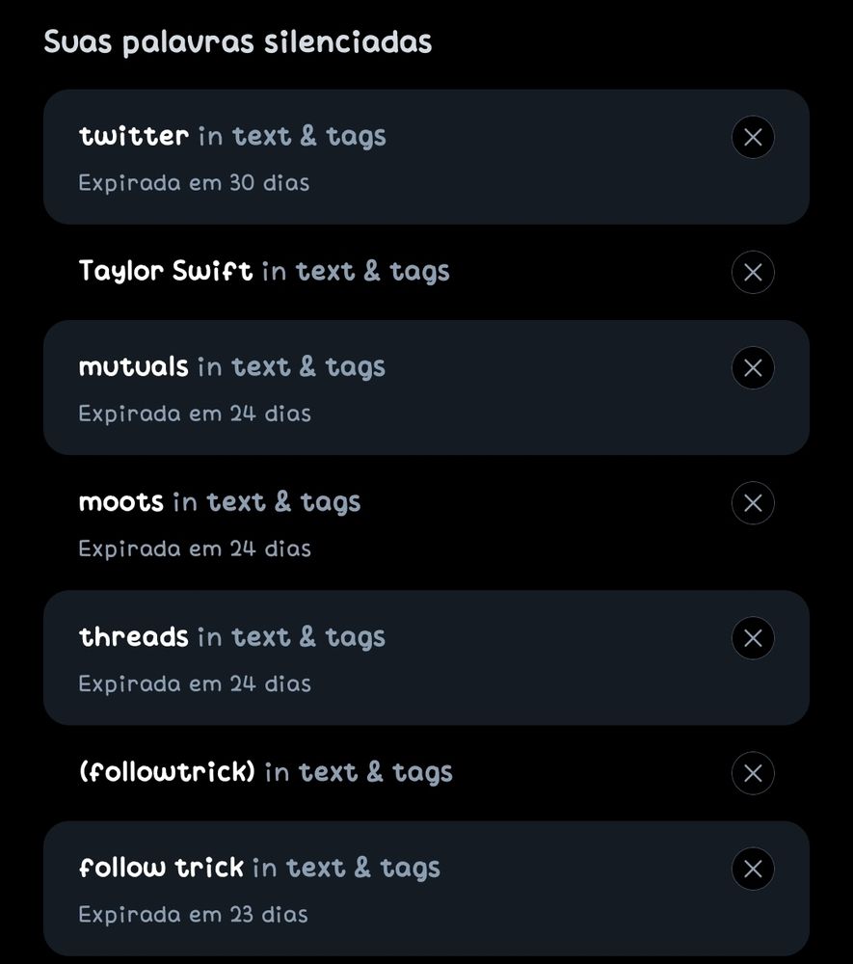Remove threads from muted words
This screenshot has width=853, height=964.
pos(753,638)
